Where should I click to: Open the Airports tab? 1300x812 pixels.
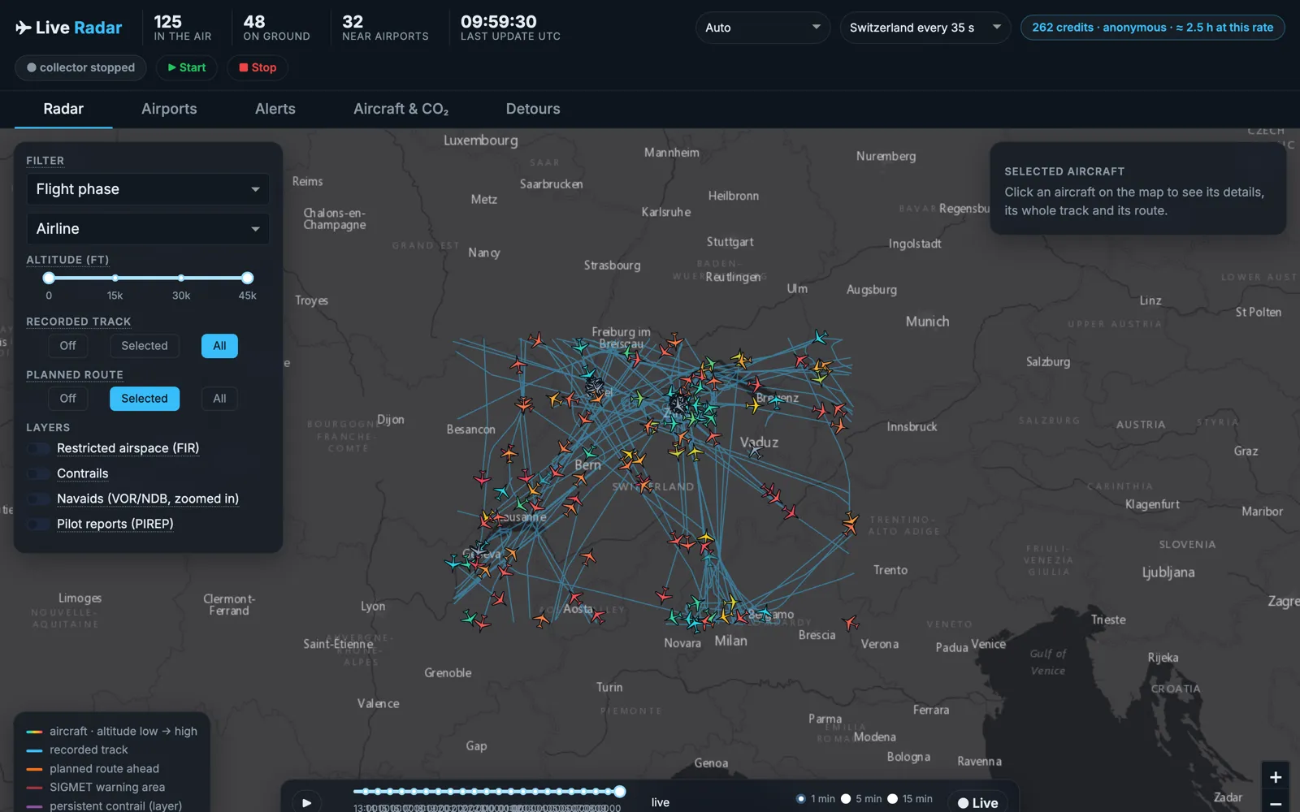169,109
